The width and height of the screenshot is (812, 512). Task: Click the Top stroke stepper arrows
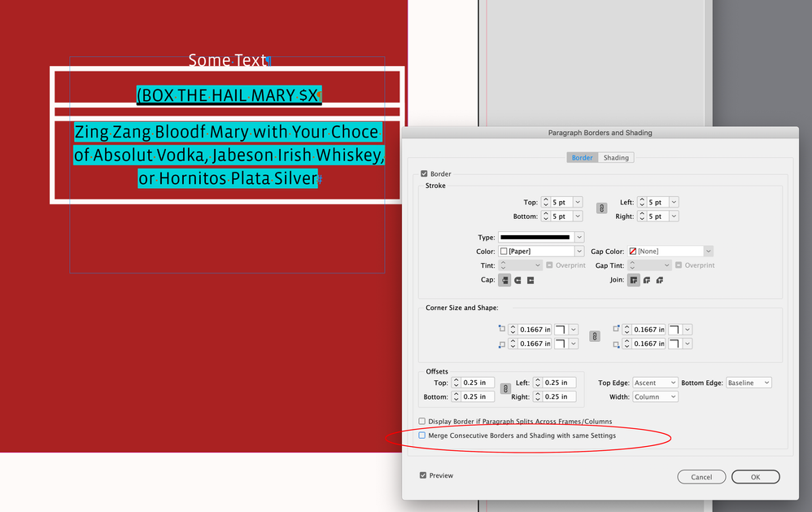click(x=545, y=202)
